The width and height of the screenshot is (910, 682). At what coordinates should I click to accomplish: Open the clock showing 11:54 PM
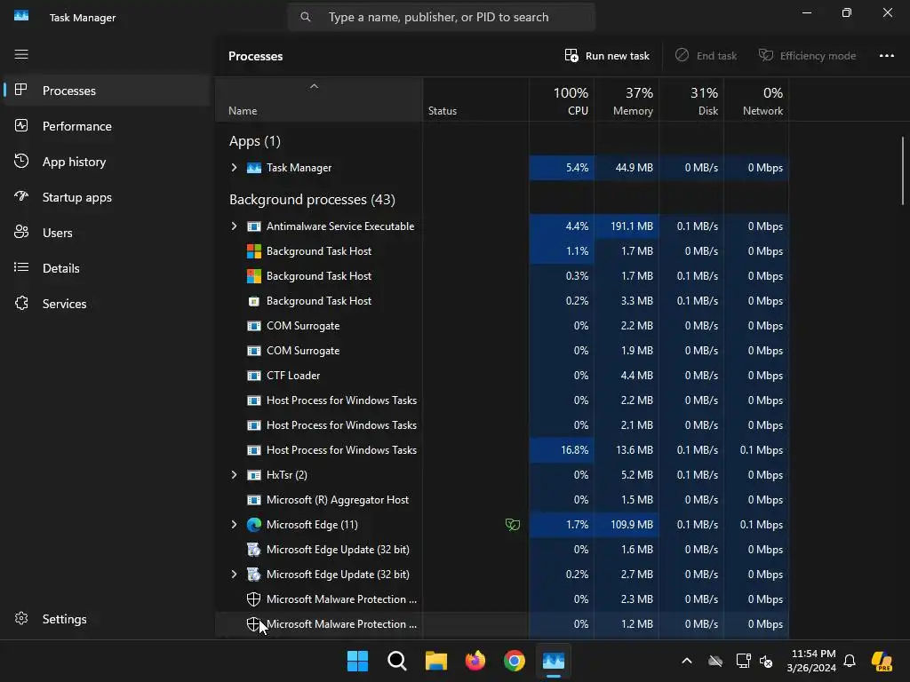pos(811,661)
